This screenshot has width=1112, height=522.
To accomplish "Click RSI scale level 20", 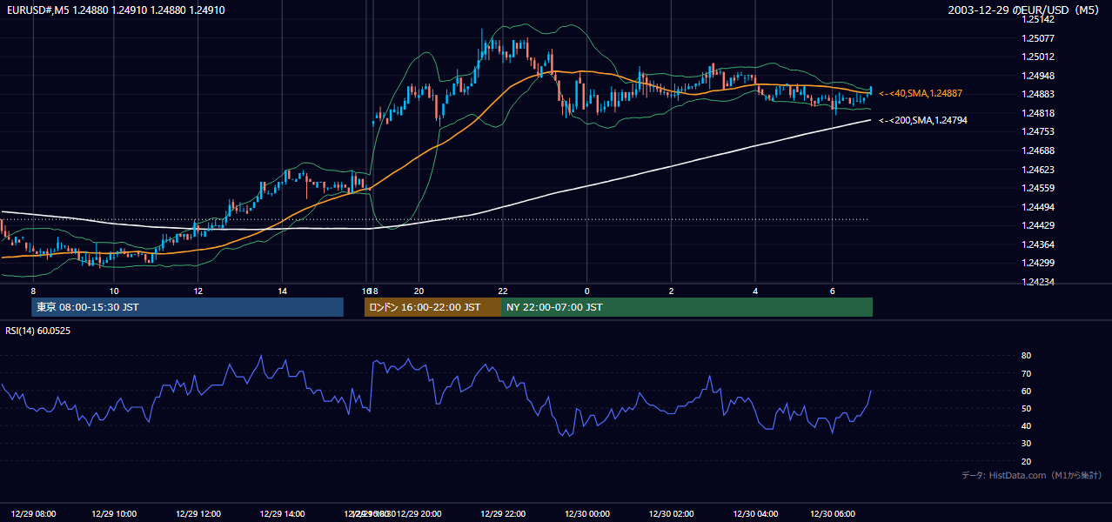I will [x=1026, y=461].
